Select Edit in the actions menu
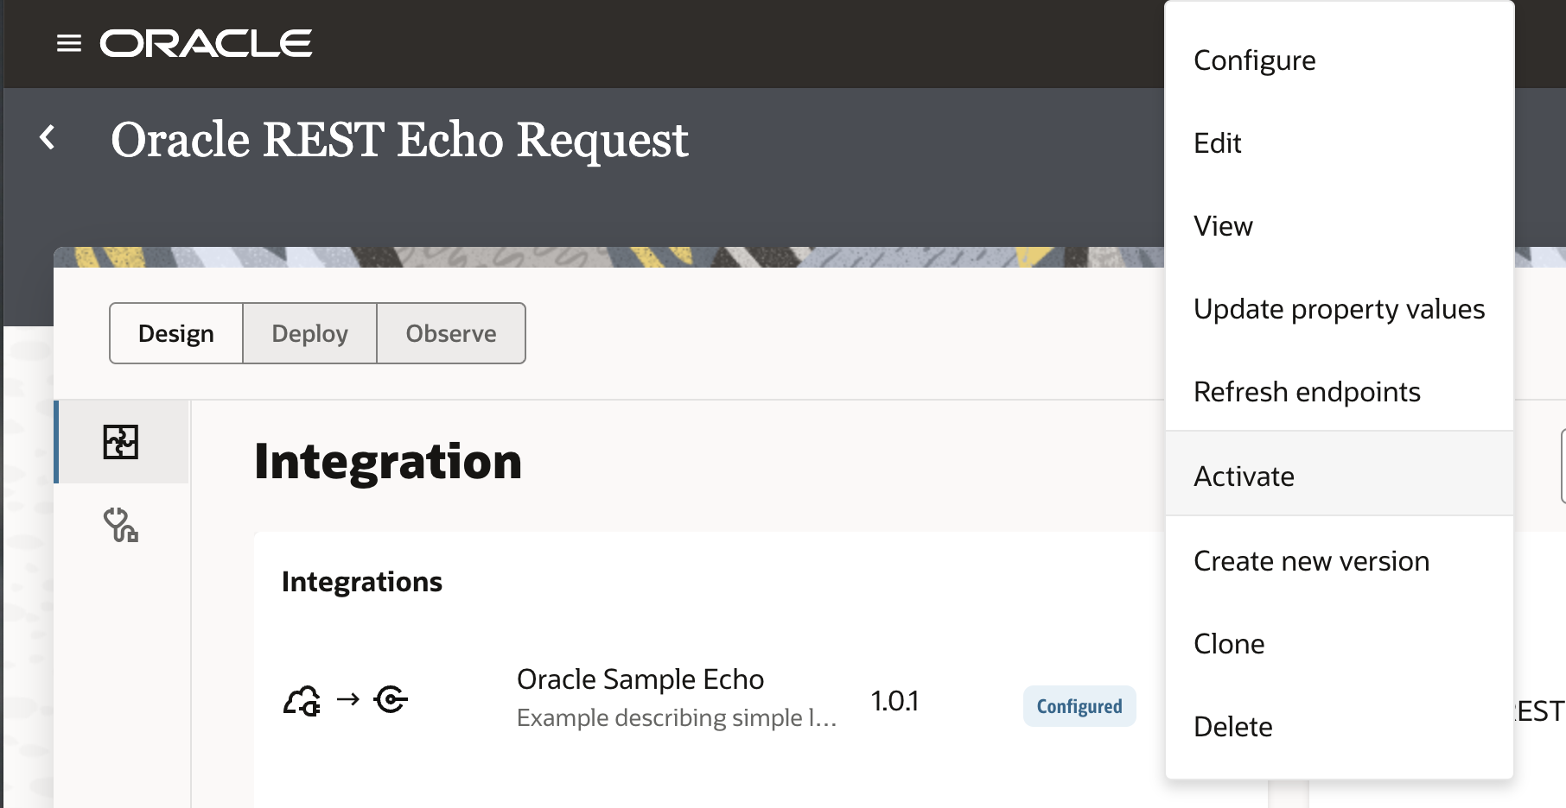 click(x=1217, y=143)
